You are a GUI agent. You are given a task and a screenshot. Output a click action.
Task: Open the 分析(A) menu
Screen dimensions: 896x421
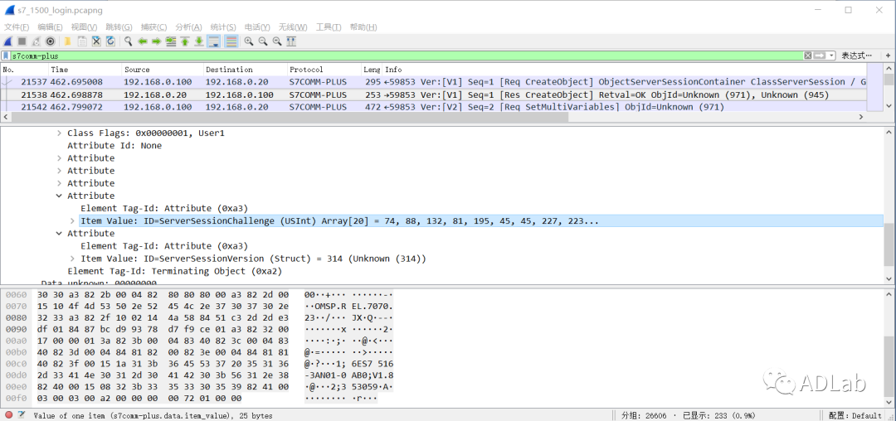pos(188,27)
